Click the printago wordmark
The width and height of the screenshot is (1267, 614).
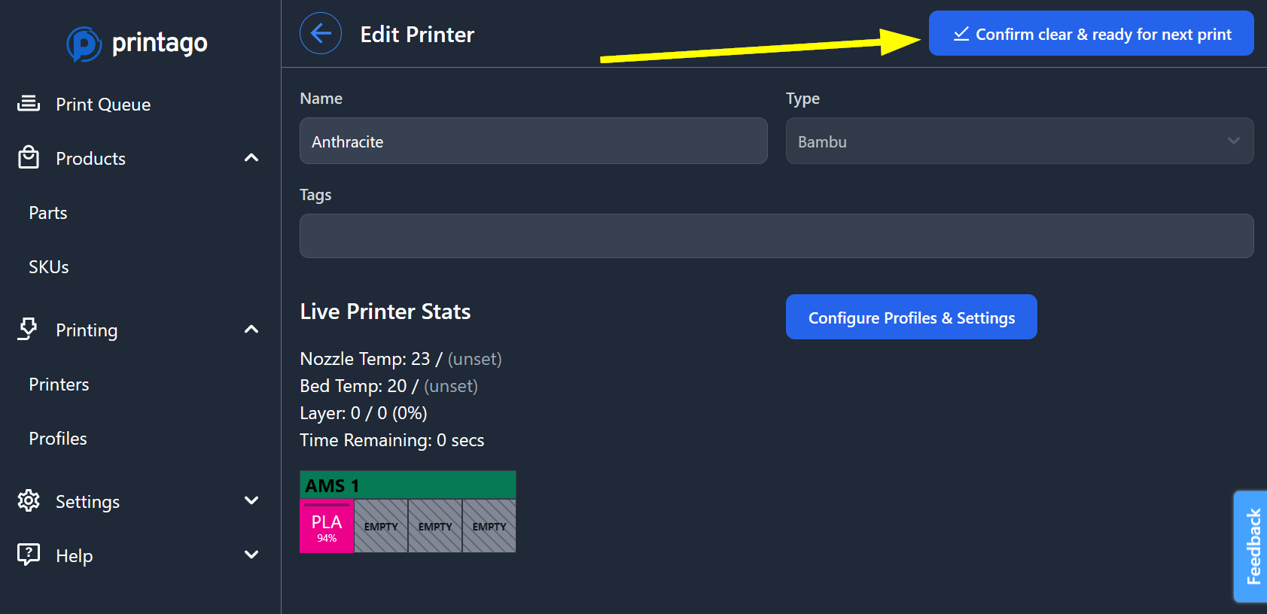pos(160,43)
